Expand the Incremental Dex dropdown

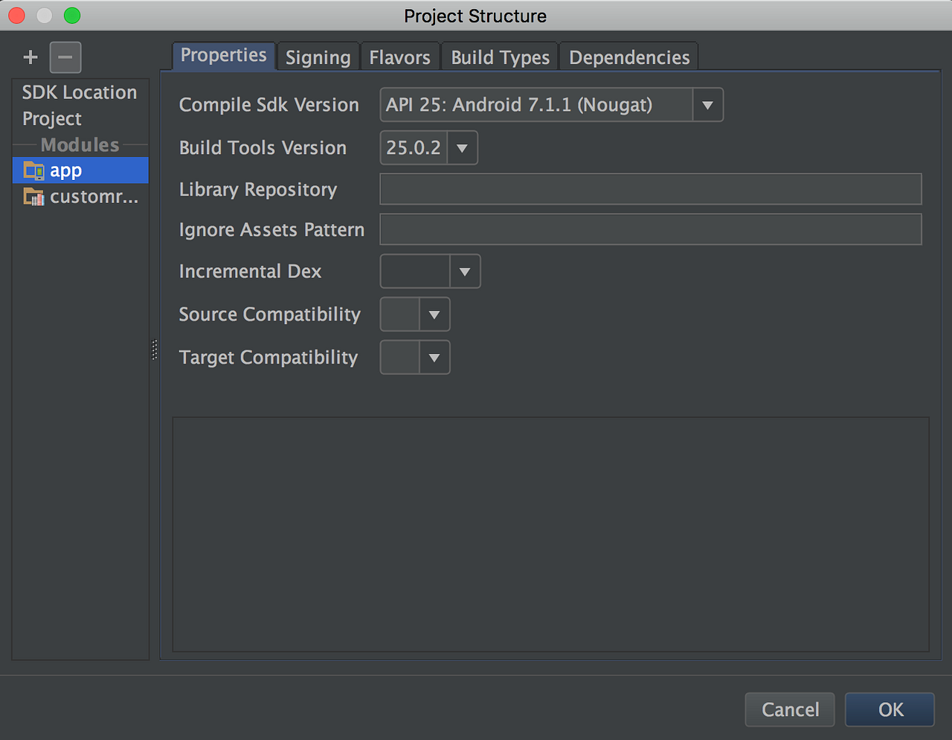[x=464, y=271]
